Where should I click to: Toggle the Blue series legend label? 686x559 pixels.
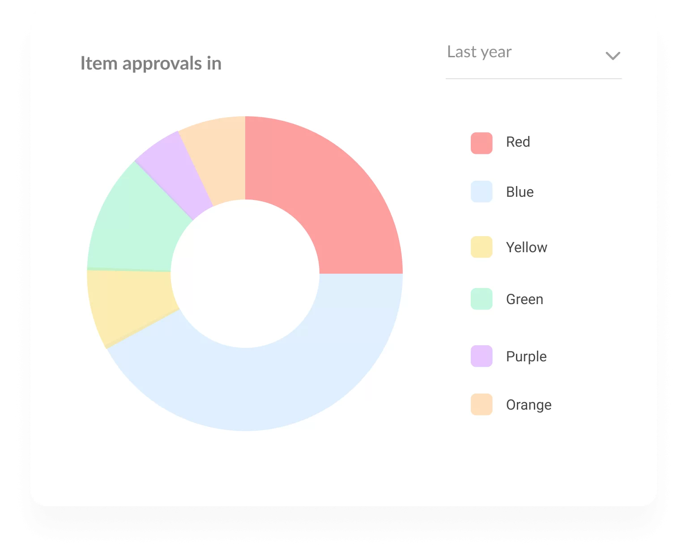pyautogui.click(x=520, y=192)
